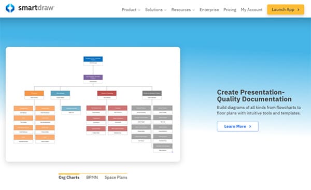This screenshot has width=311, height=190.
Task: Expand the Product dropdown chevron
Action: coord(139,10)
